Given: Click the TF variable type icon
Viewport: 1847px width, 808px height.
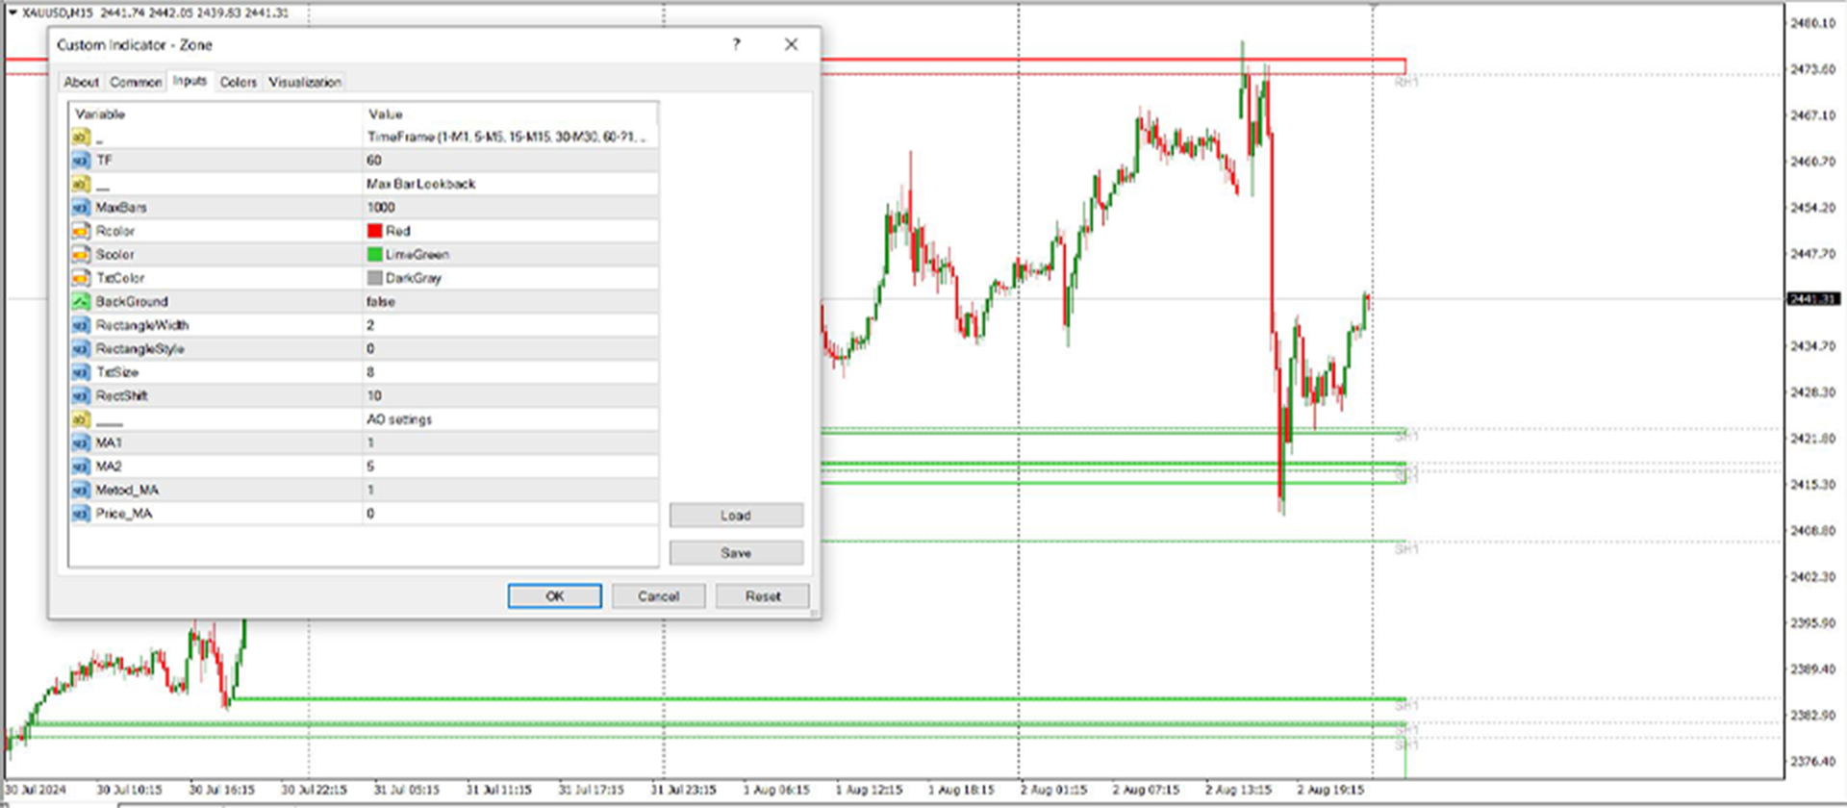Looking at the screenshot, I should click(x=81, y=161).
